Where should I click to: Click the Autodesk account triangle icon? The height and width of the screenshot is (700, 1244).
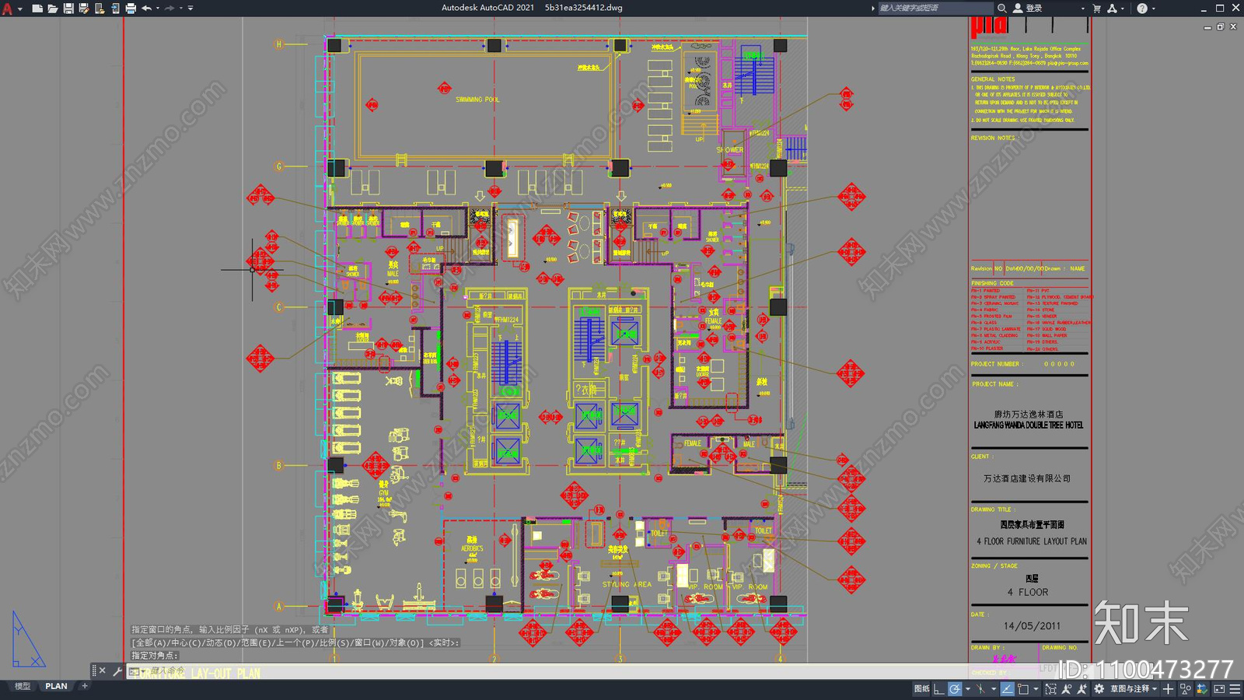[x=1113, y=9]
